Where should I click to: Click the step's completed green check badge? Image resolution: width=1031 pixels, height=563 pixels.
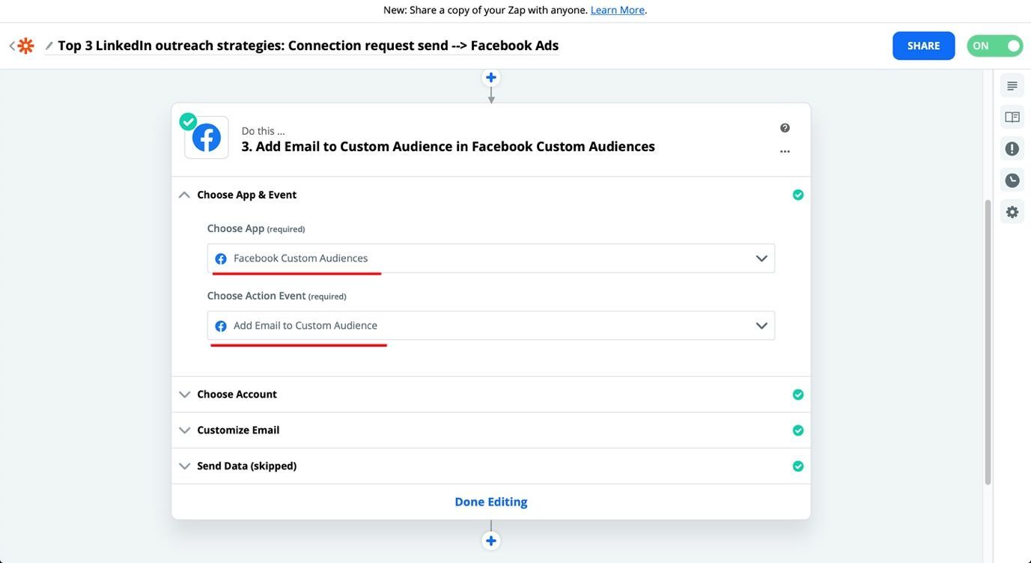pos(188,121)
